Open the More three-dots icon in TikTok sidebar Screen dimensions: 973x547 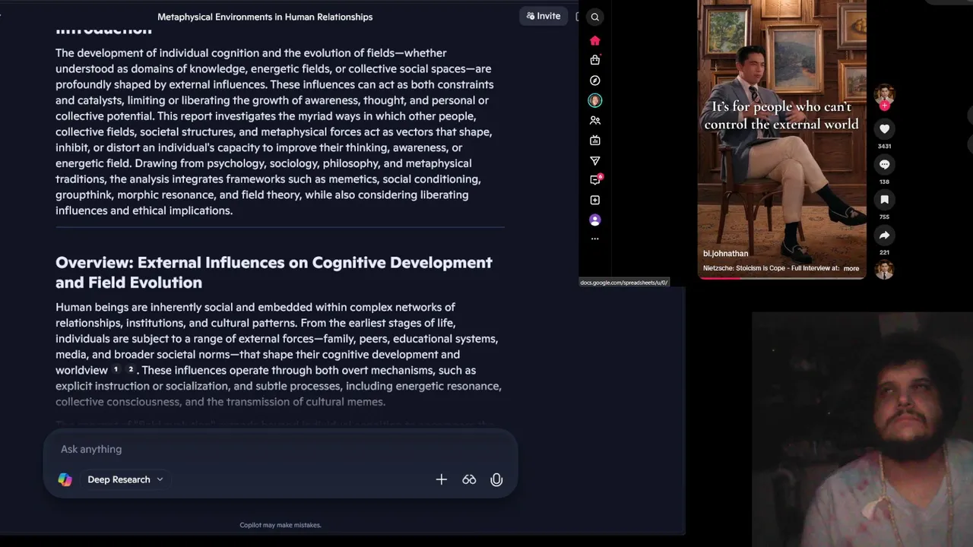pos(595,239)
